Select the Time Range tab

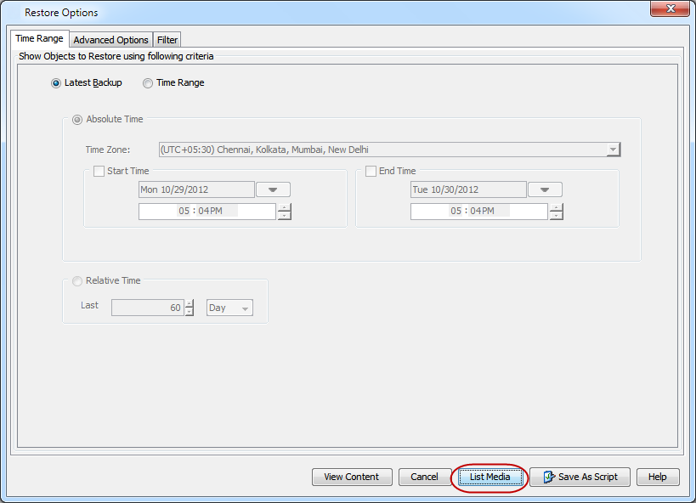tap(39, 39)
